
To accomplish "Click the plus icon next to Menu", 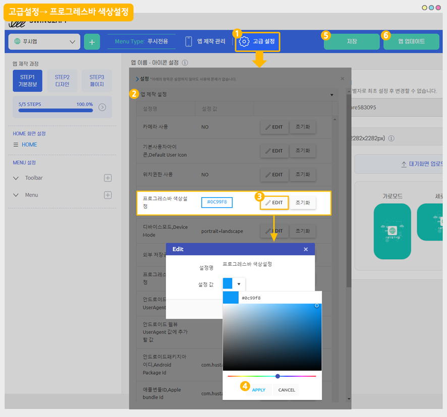I will (107, 195).
